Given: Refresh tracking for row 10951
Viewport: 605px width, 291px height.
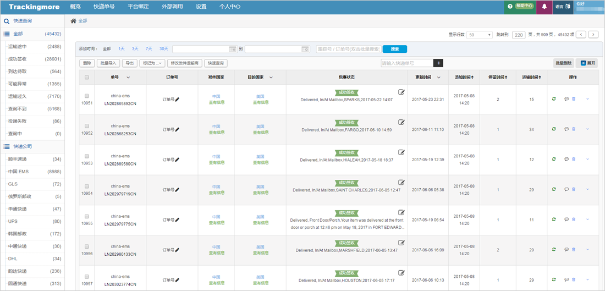Looking at the screenshot, I should (x=554, y=99).
